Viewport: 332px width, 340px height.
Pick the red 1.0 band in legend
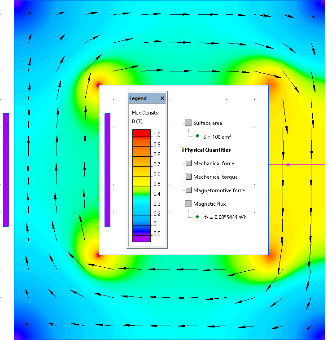141,133
